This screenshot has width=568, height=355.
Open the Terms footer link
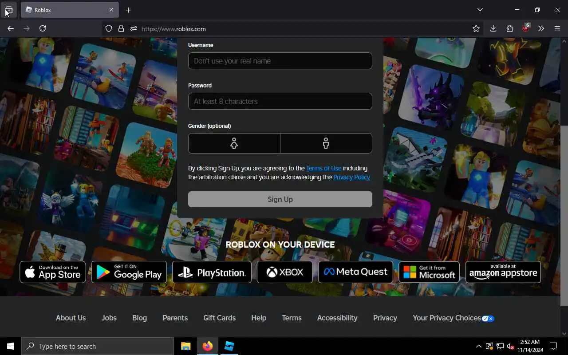(292, 318)
